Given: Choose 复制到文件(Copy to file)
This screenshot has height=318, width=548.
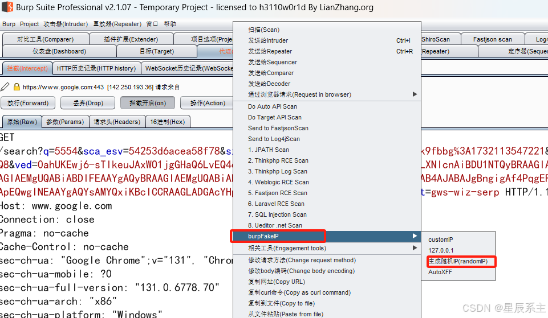Looking at the screenshot, I should click(x=327, y=303).
